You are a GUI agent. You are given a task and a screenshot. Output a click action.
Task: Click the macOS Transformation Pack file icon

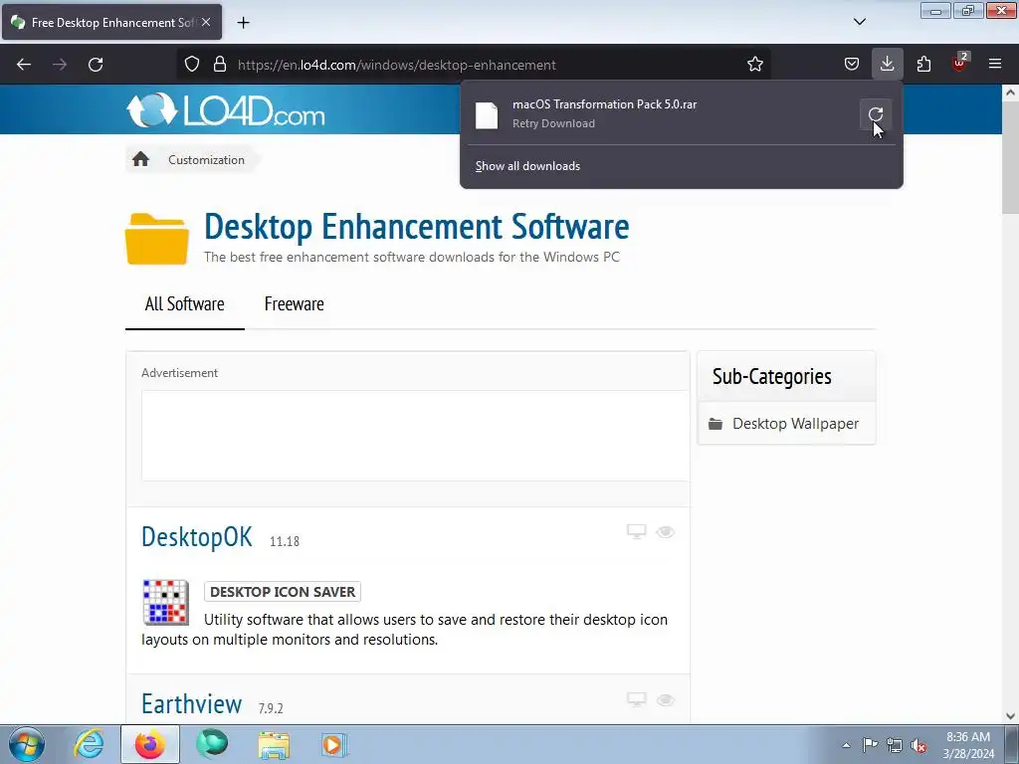pyautogui.click(x=486, y=115)
